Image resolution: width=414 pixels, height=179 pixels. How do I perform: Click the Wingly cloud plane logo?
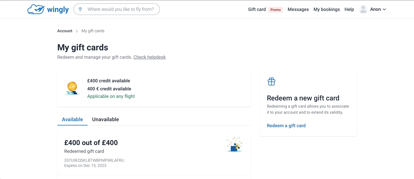click(x=36, y=9)
